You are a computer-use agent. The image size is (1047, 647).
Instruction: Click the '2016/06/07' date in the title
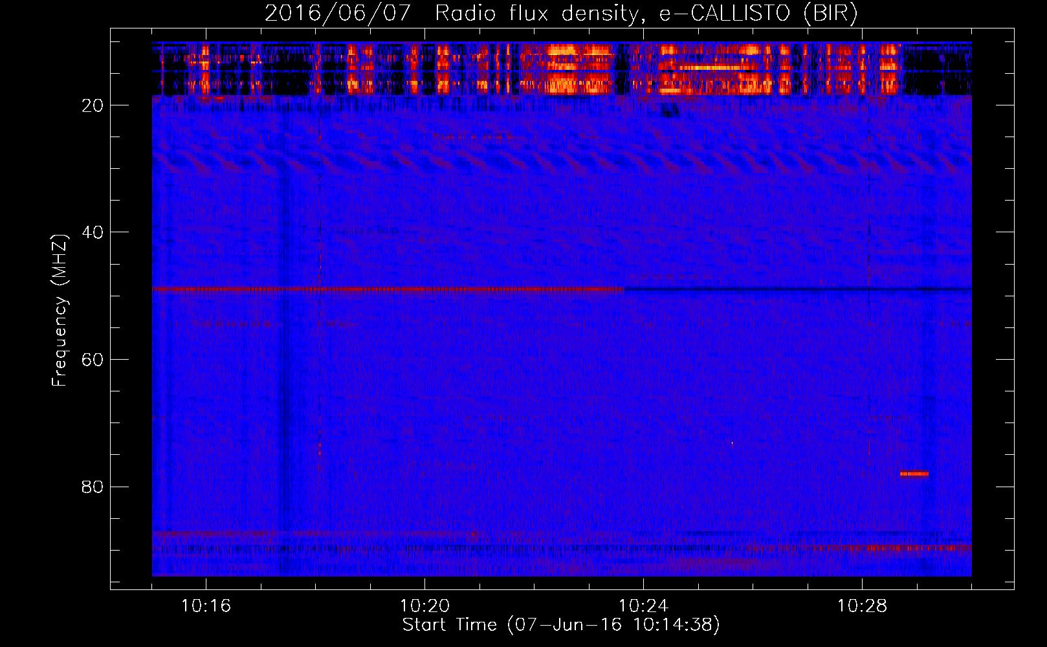(x=337, y=13)
